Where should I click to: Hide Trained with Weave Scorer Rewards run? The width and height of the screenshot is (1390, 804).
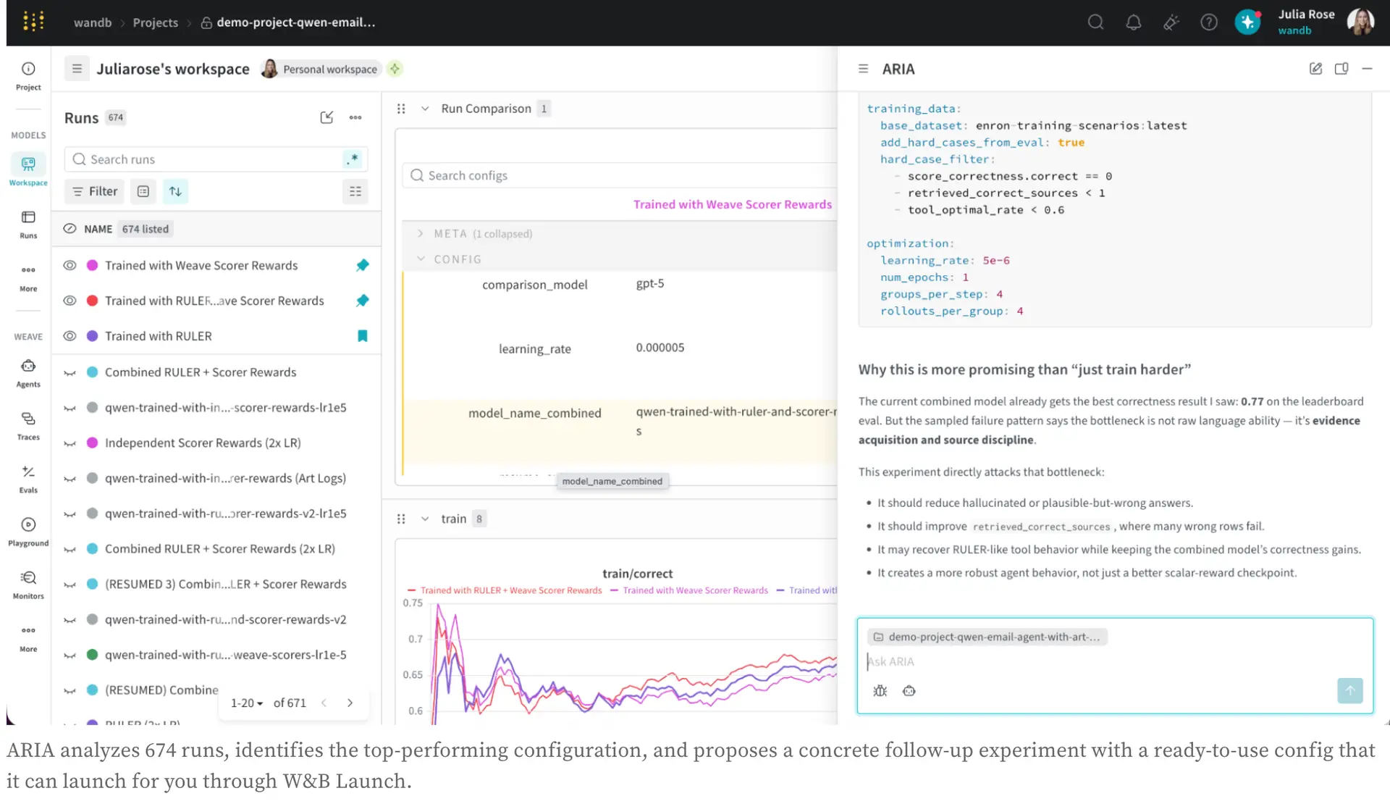tap(69, 265)
